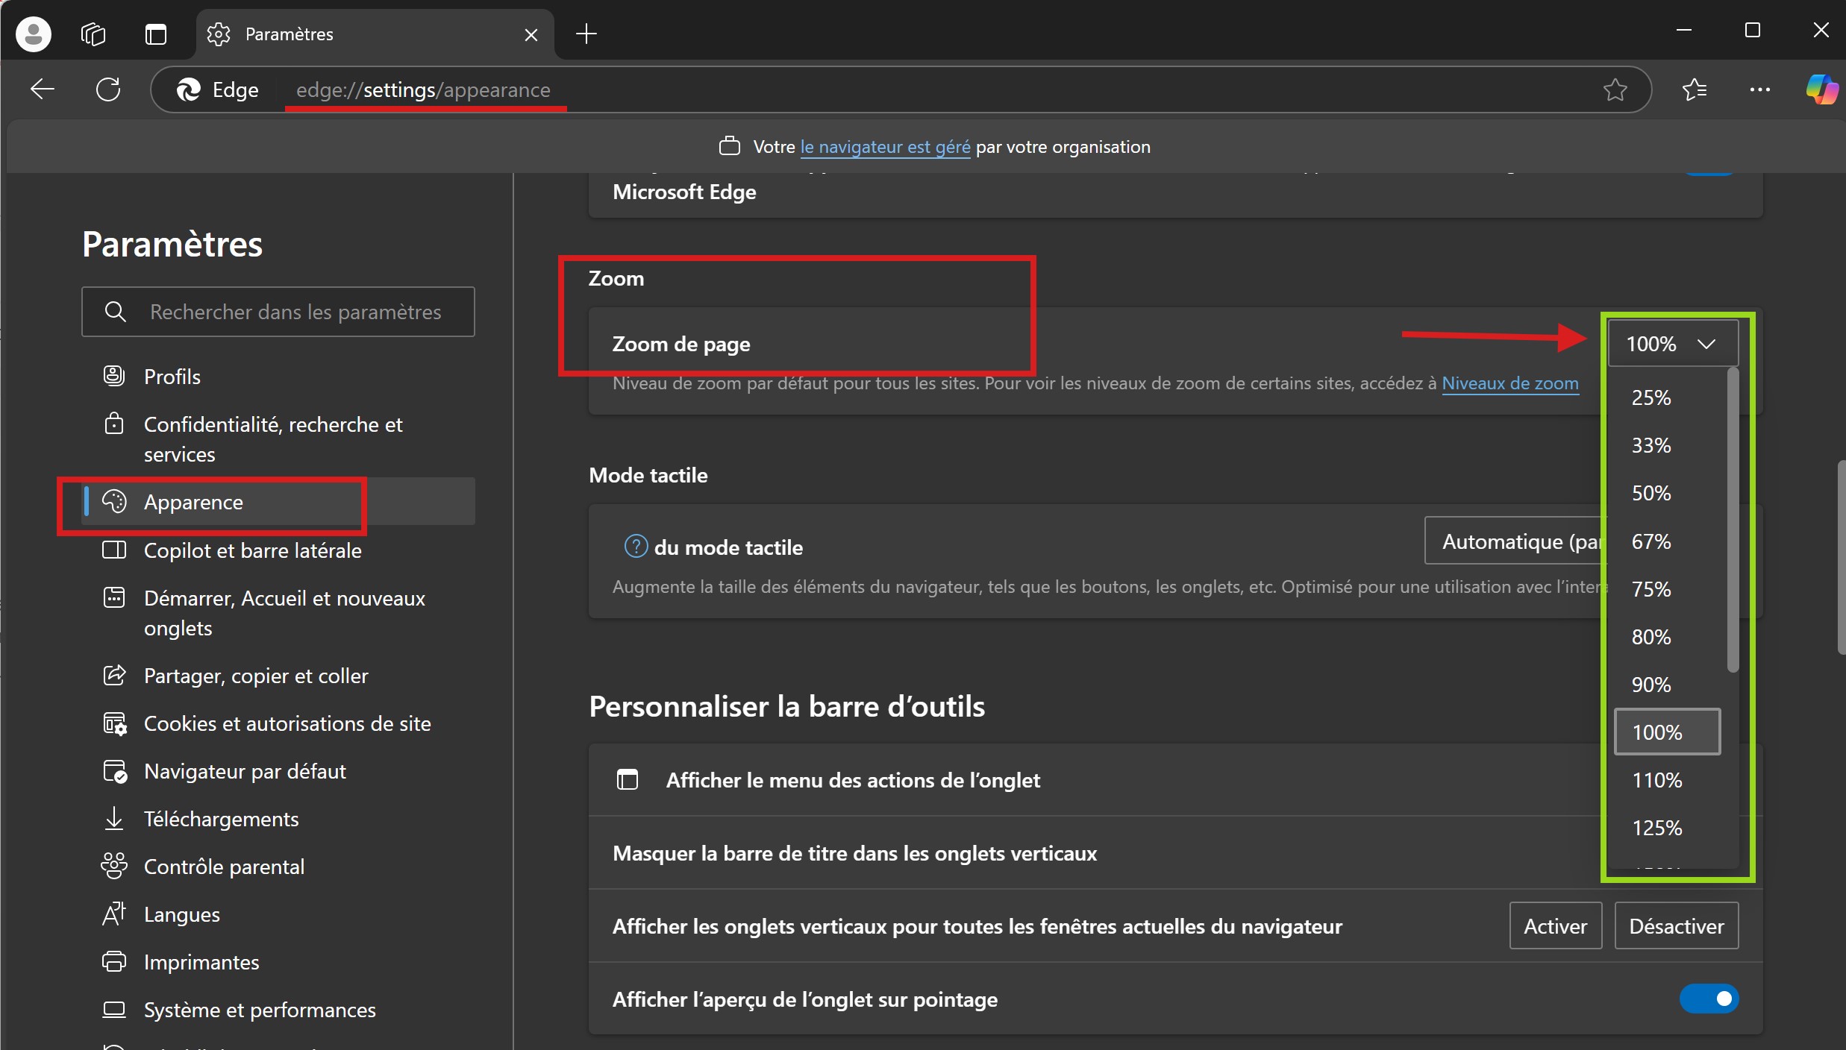
Task: Click the profile avatar icon
Action: pyautogui.click(x=34, y=34)
